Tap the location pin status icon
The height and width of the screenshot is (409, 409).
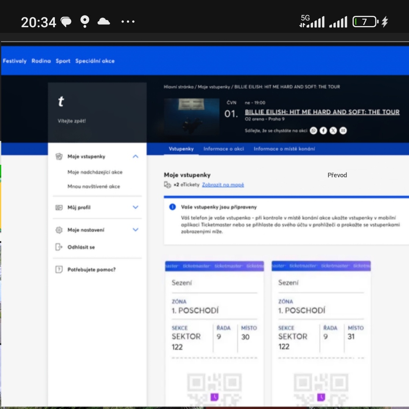85,22
